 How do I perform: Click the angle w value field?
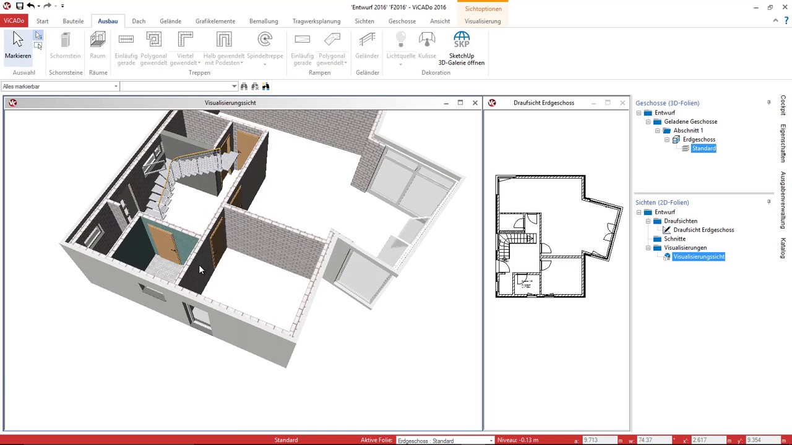tap(654, 440)
